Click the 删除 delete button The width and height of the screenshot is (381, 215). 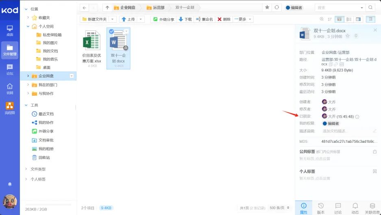click(224, 19)
